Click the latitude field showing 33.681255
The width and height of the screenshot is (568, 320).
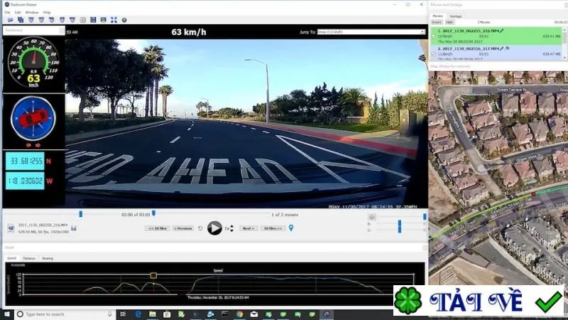tap(25, 161)
